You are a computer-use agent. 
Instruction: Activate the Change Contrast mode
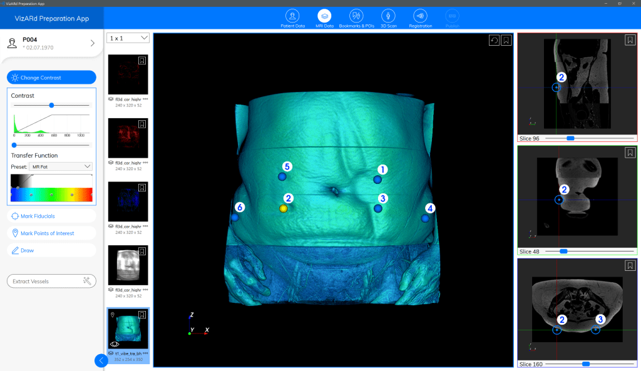51,77
